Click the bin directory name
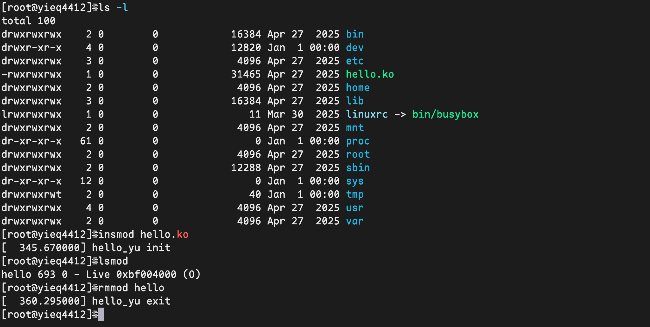Image resolution: width=650 pixels, height=327 pixels. (x=355, y=34)
